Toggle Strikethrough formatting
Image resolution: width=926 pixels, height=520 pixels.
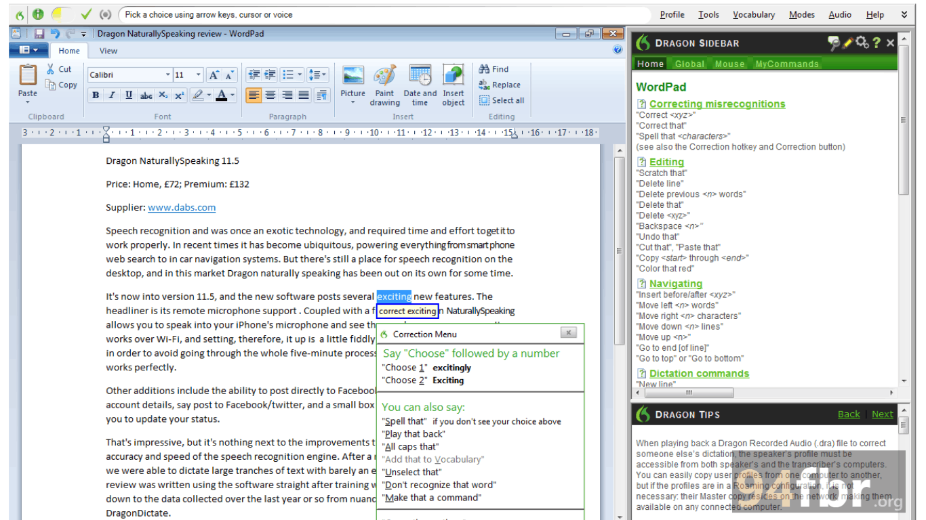146,95
